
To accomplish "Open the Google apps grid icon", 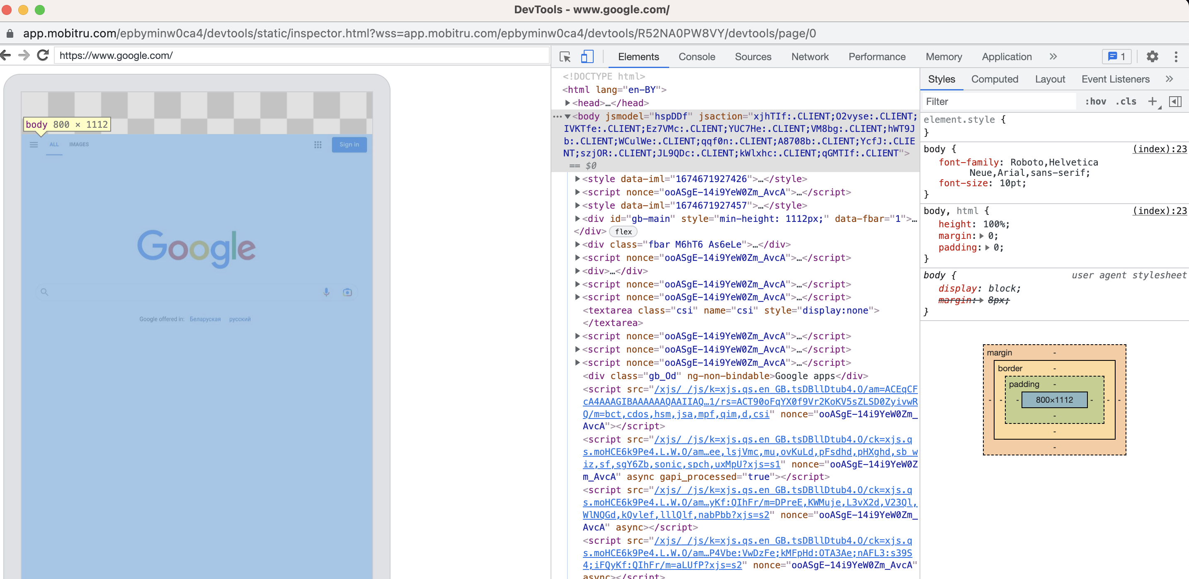I will pos(318,144).
